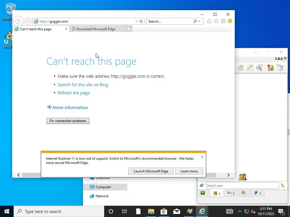Select the users avatar in BeeBEEP list
The width and height of the screenshot is (290, 217).
pyautogui.click(x=242, y=177)
